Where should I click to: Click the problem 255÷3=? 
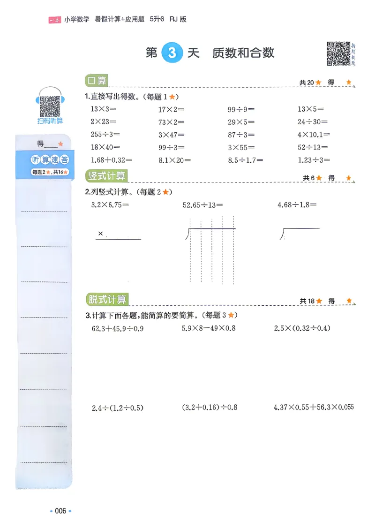pyautogui.click(x=105, y=134)
